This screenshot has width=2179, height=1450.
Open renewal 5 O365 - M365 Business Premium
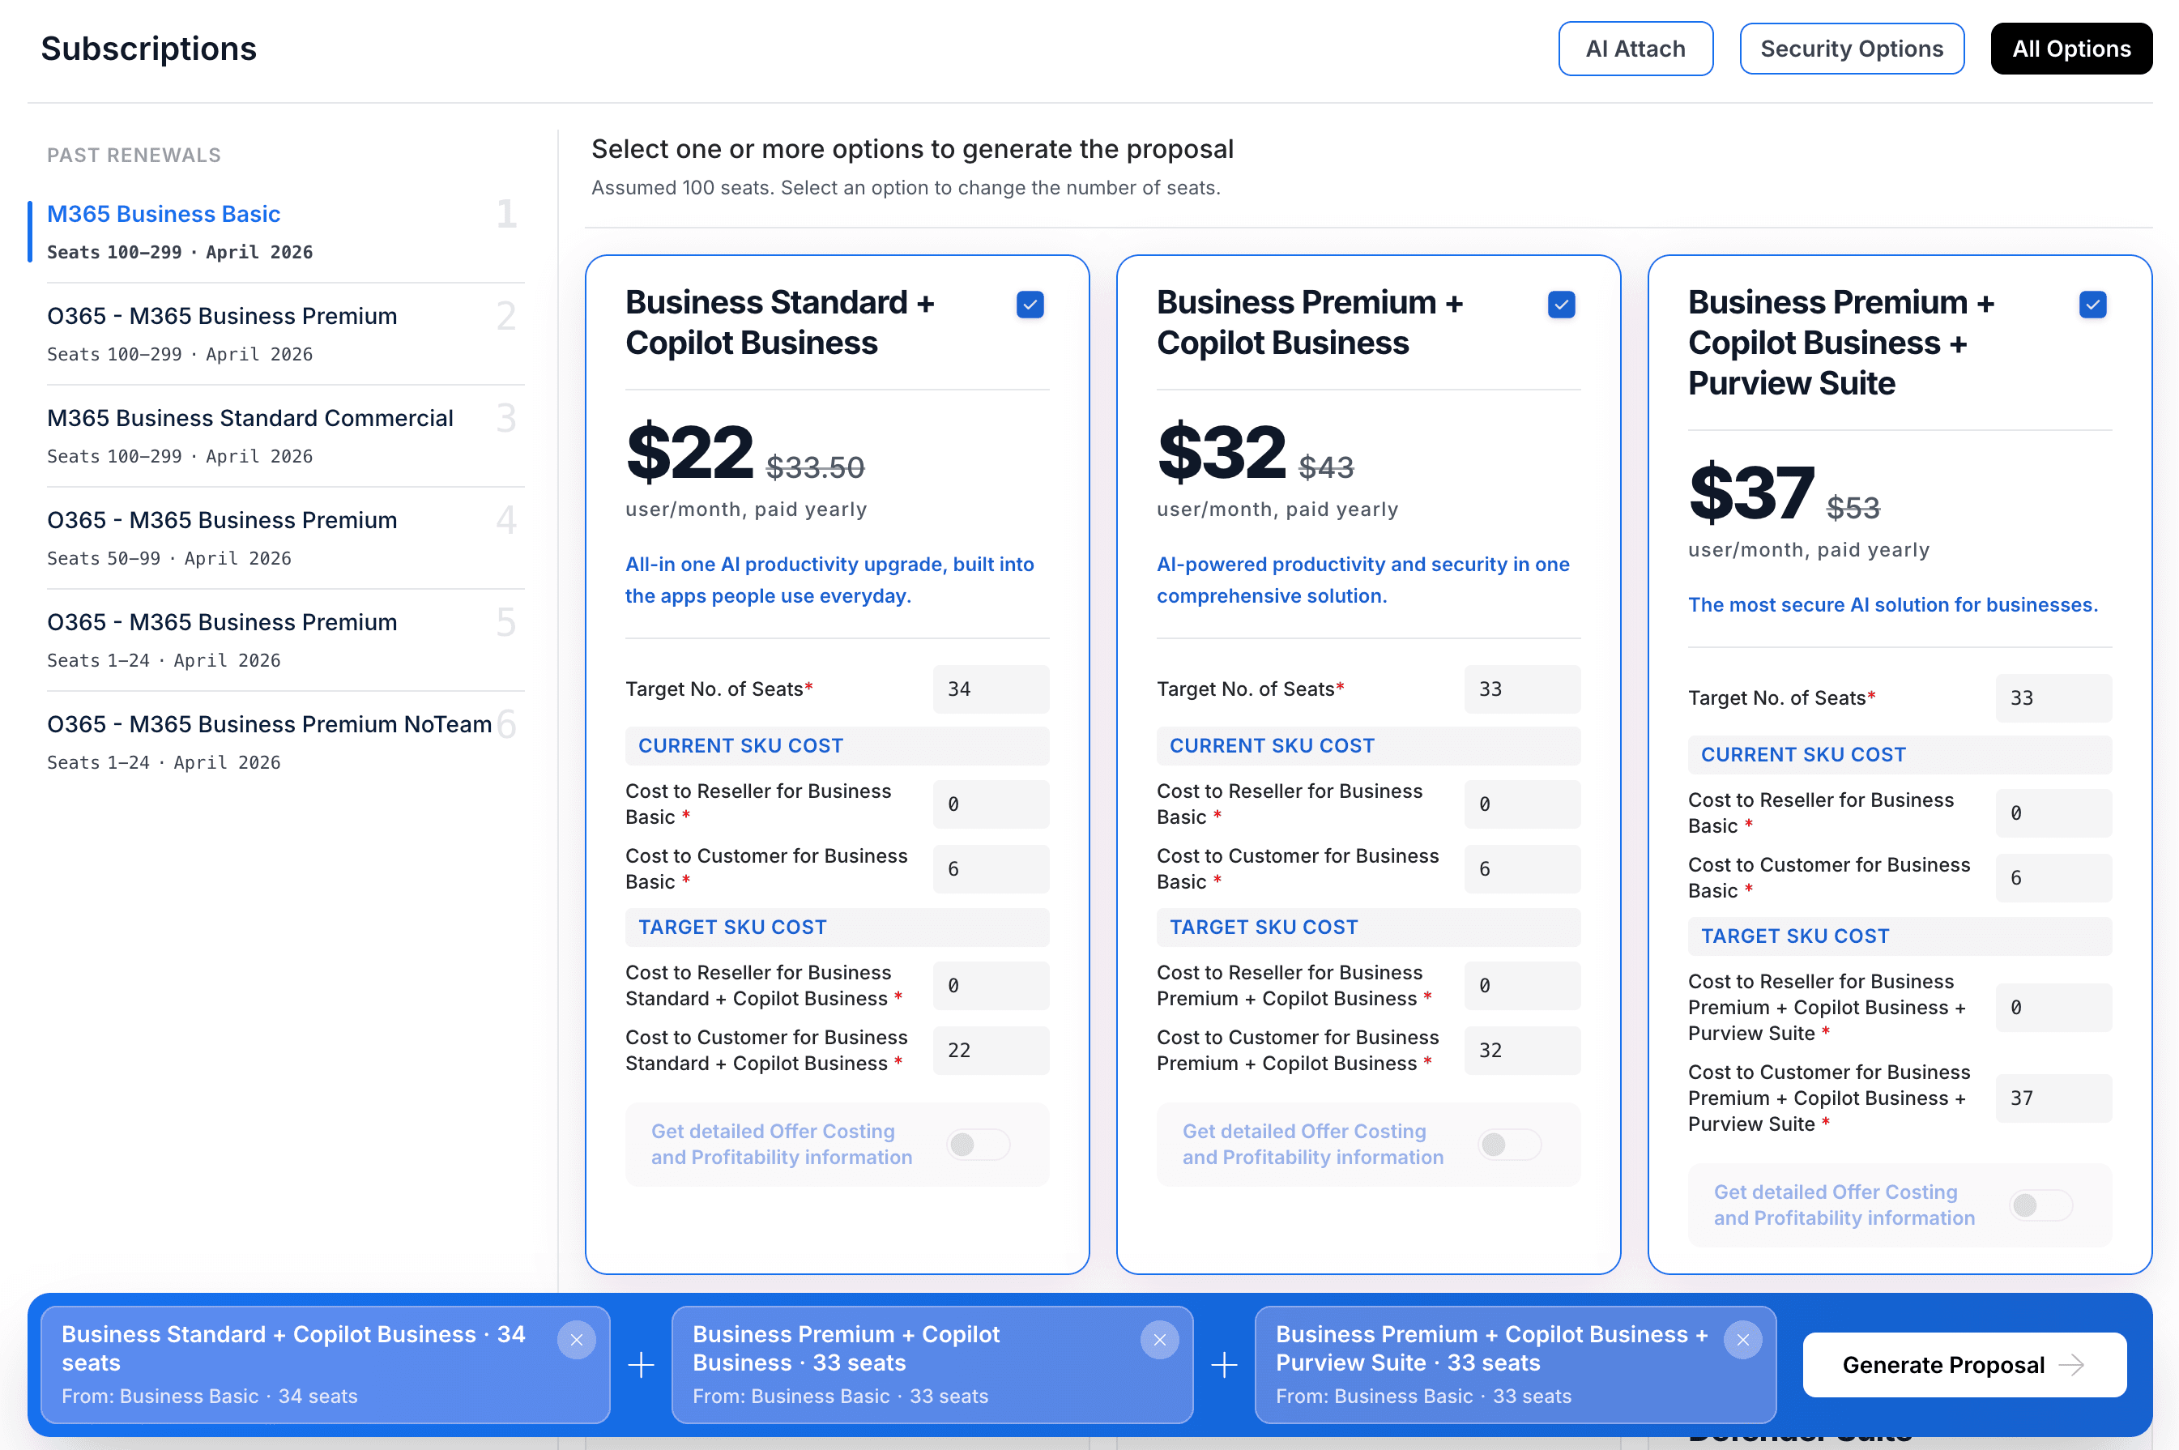point(286,640)
